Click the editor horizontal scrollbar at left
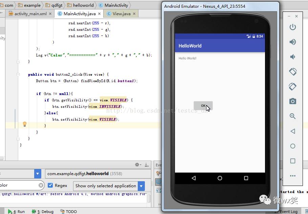 coord(2,158)
